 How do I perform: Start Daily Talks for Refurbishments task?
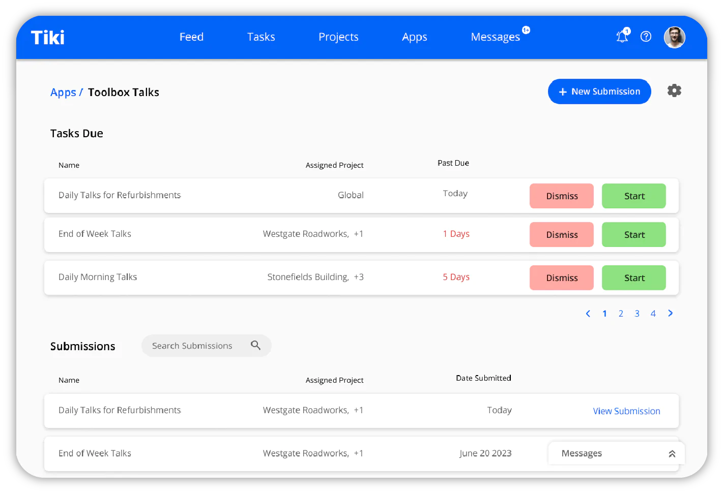634,196
